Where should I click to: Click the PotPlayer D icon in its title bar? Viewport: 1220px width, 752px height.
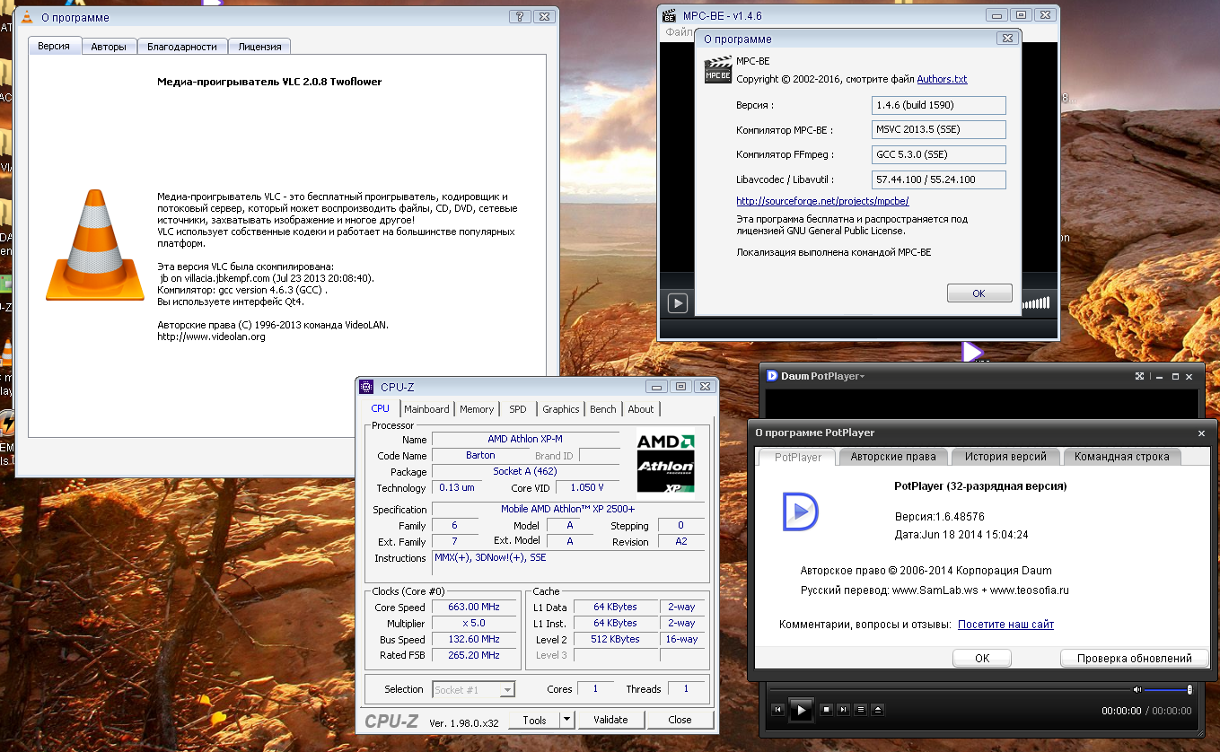772,376
